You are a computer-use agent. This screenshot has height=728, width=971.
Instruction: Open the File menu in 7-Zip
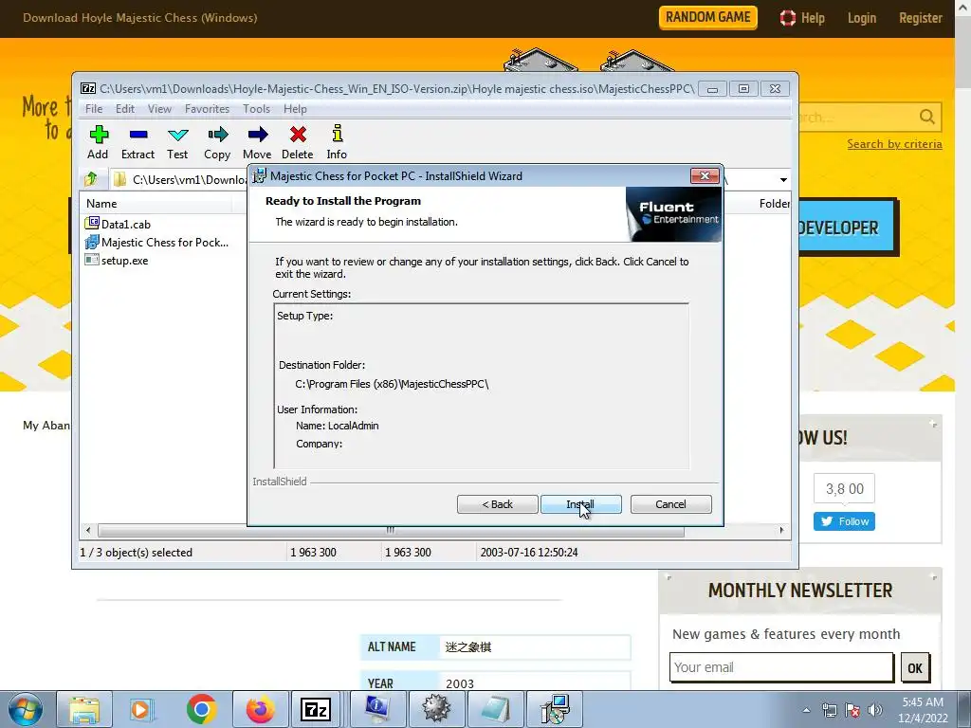94,109
